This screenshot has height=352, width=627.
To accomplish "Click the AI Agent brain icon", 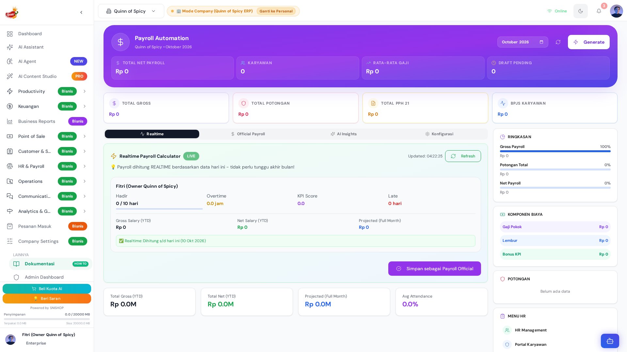I will (10, 61).
